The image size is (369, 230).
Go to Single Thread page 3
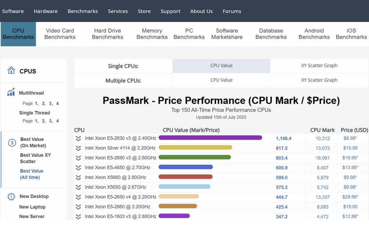coord(50,121)
